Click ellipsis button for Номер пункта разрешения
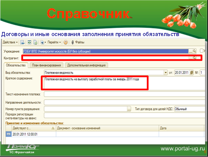The image size is (208, 157). (129, 109)
